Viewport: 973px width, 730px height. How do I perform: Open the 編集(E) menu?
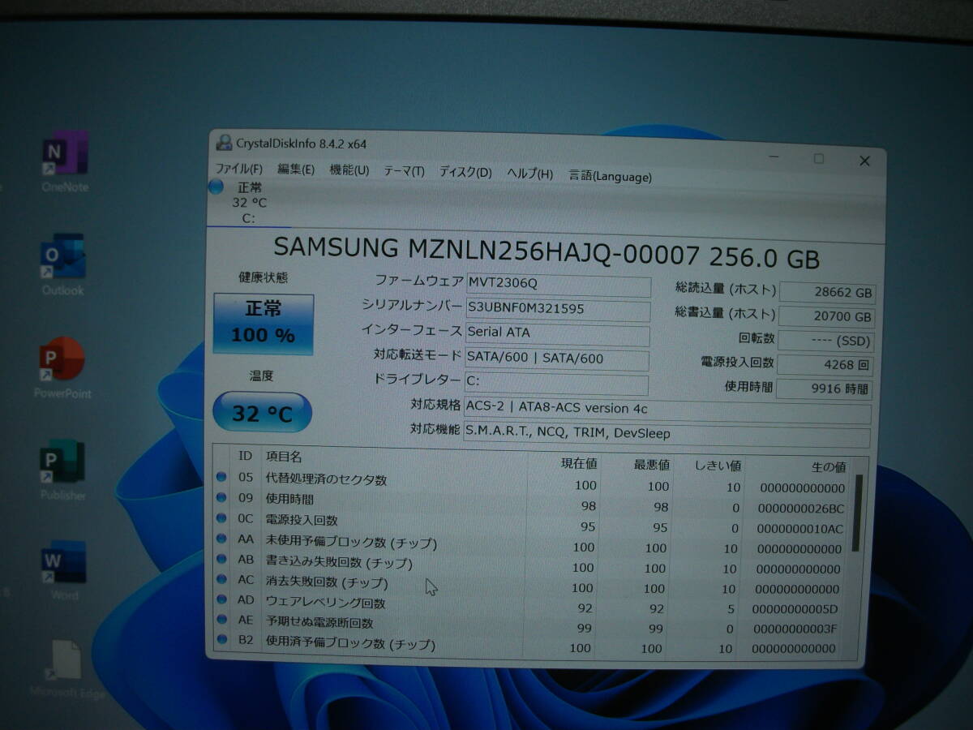point(296,170)
